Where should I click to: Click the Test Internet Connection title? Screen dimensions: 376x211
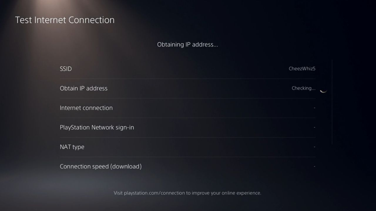[65, 20]
